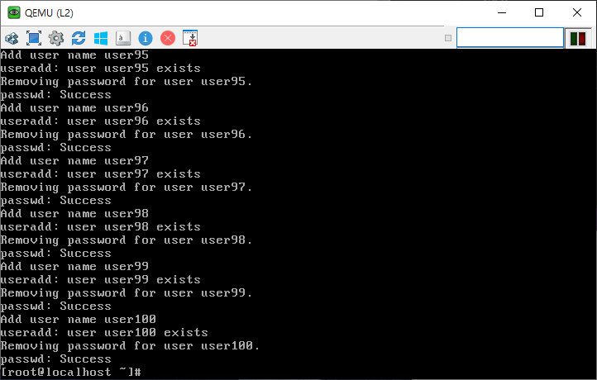
Task: Click the line 'Add user name user98'
Action: (74, 214)
